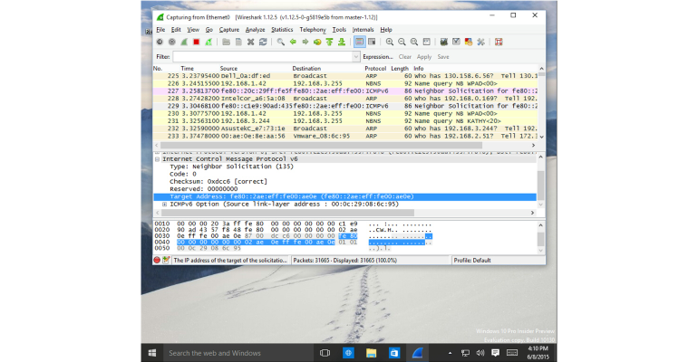Image resolution: width=698 pixels, height=362 pixels.
Task: Expand the ICMPv6 Option tree node
Action: tap(164, 205)
